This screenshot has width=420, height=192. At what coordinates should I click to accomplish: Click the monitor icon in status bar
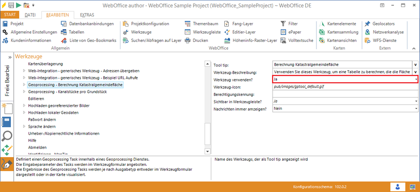(412, 187)
